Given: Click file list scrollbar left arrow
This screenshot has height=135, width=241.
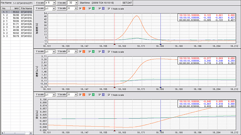Looking at the screenshot, I should click(3, 133).
